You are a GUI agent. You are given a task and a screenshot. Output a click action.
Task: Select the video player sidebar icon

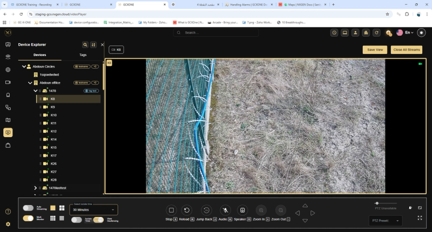click(x=8, y=132)
